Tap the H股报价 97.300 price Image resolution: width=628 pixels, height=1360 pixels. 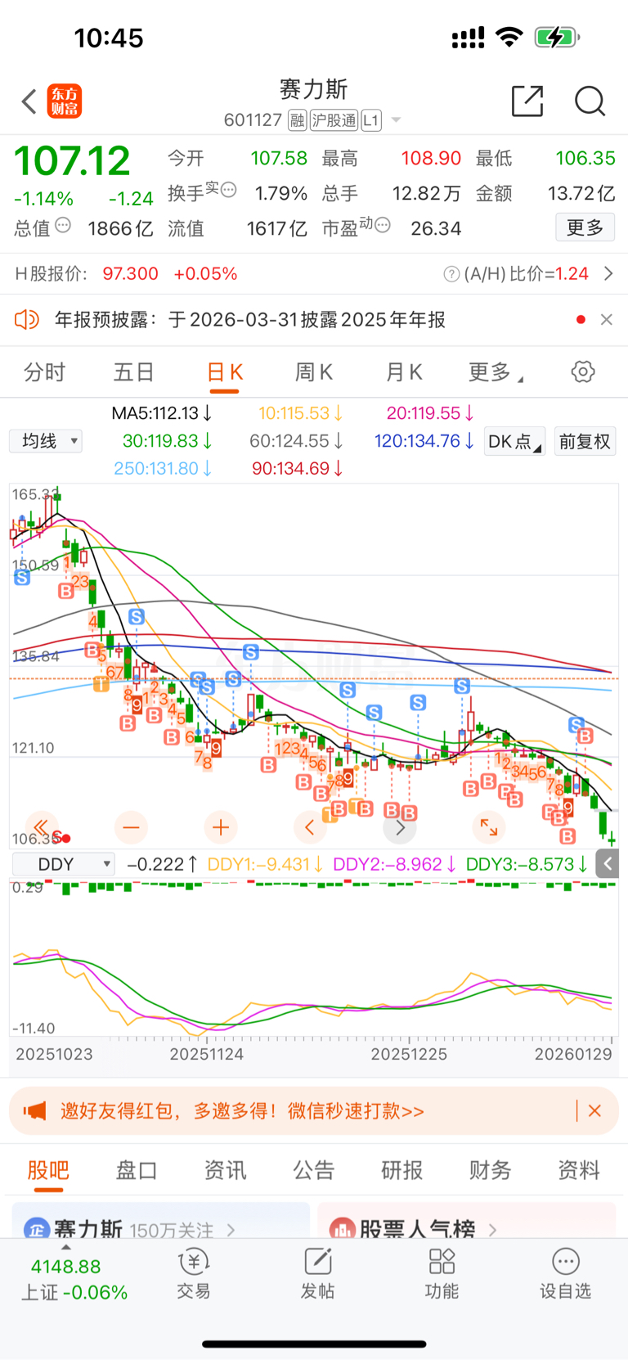click(131, 274)
